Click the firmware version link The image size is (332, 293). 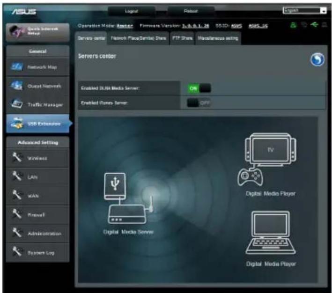195,26
